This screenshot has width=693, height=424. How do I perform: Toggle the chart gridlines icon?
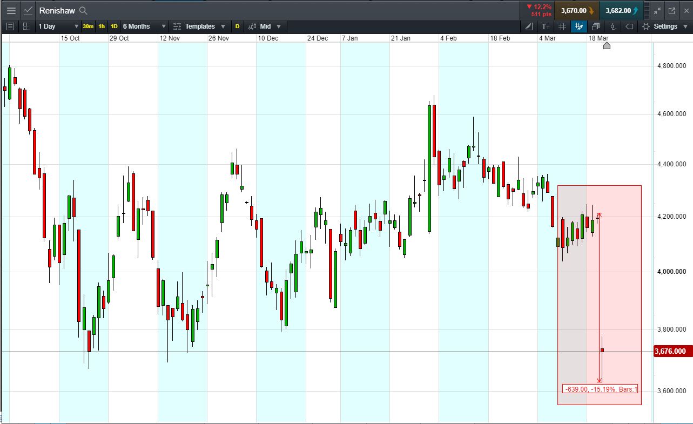click(x=562, y=26)
